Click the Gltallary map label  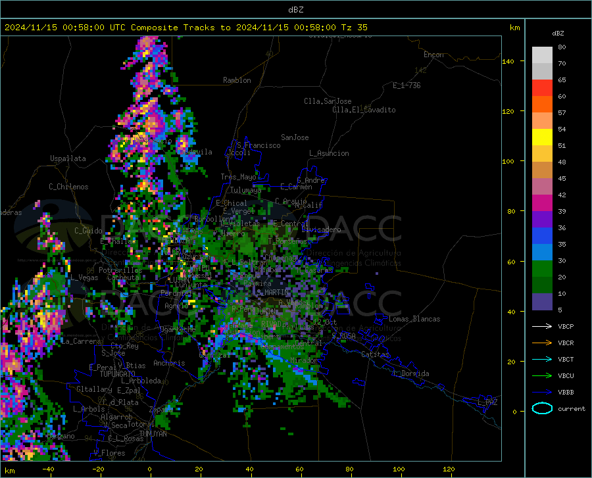tap(94, 389)
